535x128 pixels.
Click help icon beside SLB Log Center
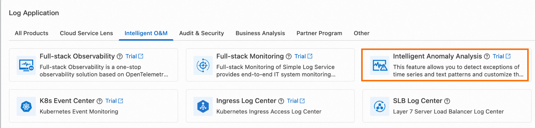[x=447, y=101]
